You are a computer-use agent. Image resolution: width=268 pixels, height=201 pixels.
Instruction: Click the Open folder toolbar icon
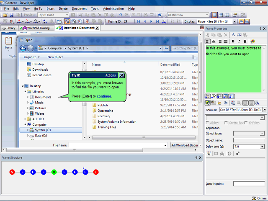coord(5,15)
